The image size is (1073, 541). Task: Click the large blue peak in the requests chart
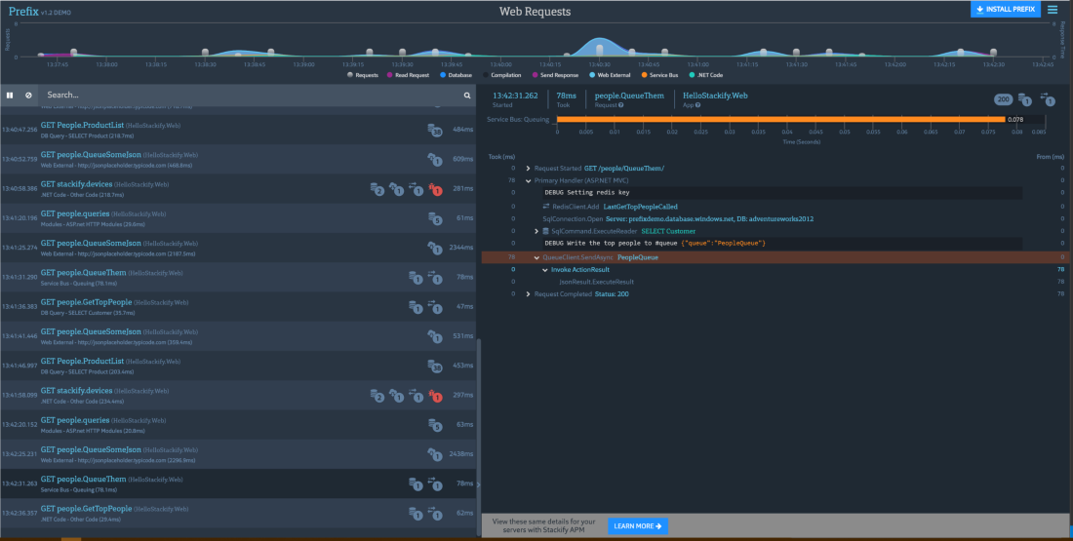click(x=600, y=47)
